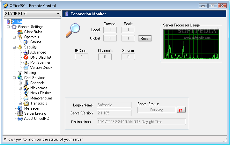Collapse the Security tree node
230x145 pixels.
coord(14,47)
